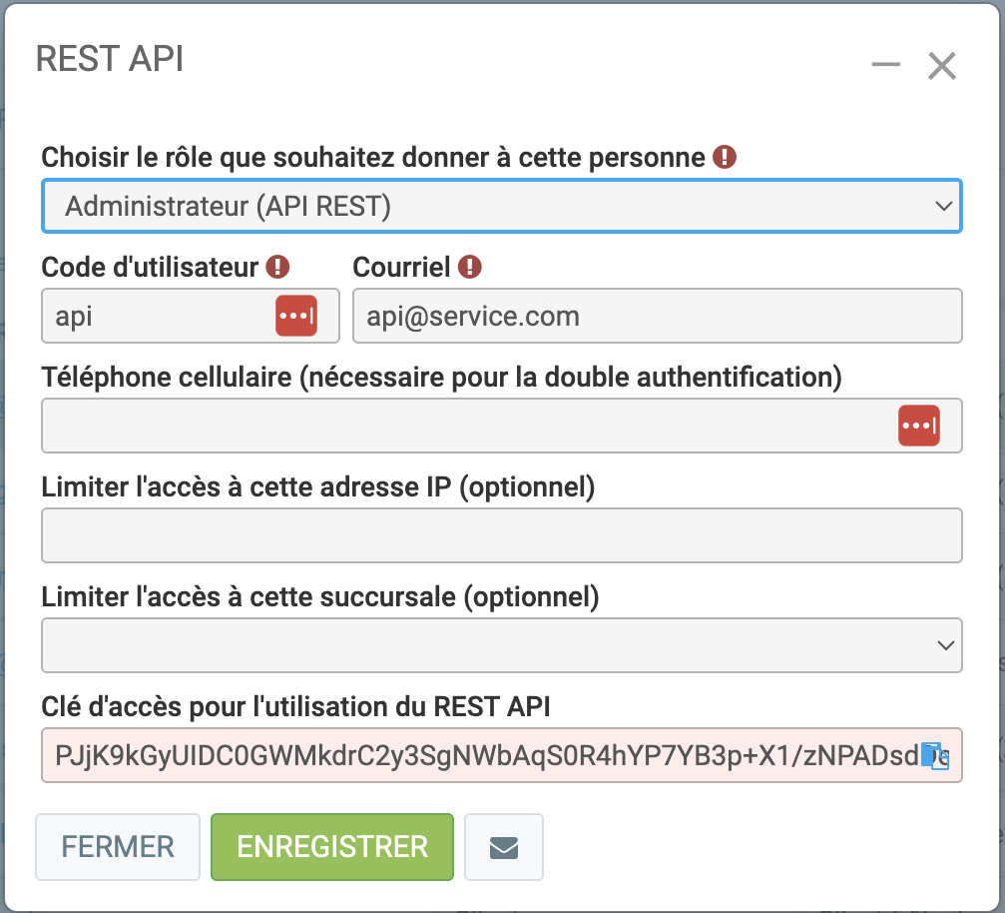Click the IP address restriction field
1005x913 pixels.
point(501,535)
